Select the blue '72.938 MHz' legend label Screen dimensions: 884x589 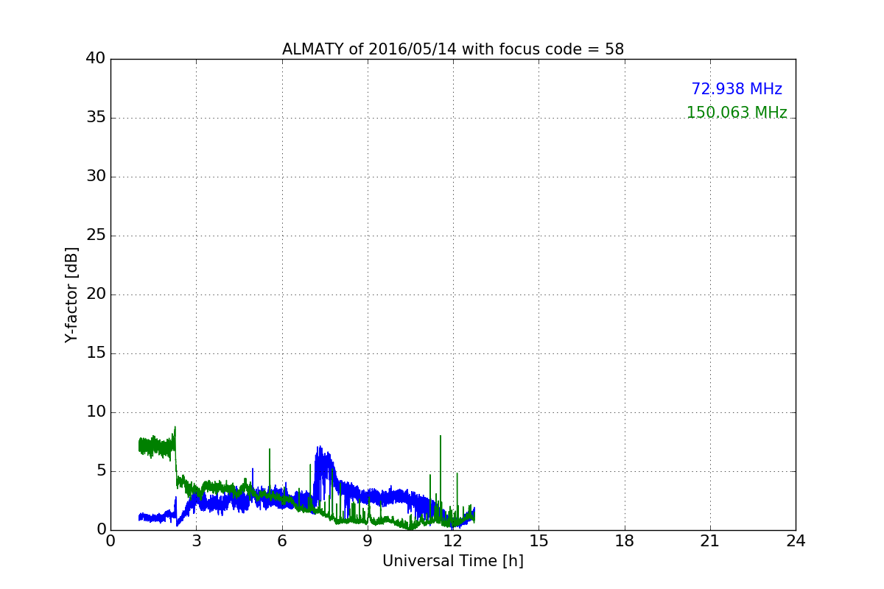737,89
